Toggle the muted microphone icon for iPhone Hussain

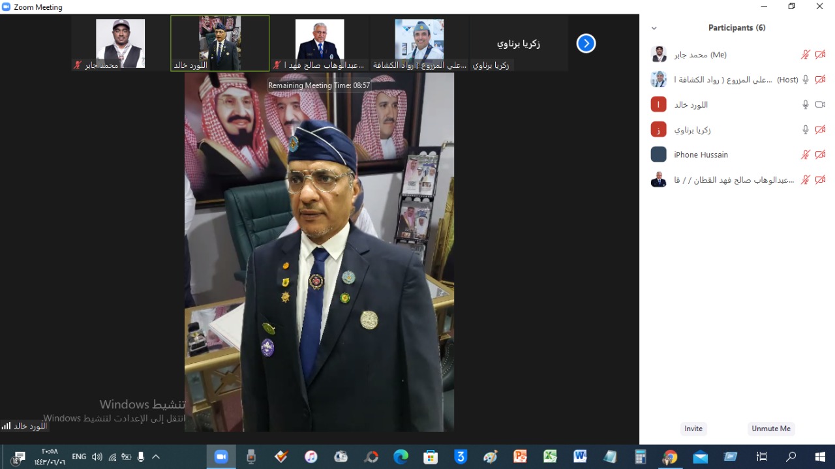click(x=806, y=155)
